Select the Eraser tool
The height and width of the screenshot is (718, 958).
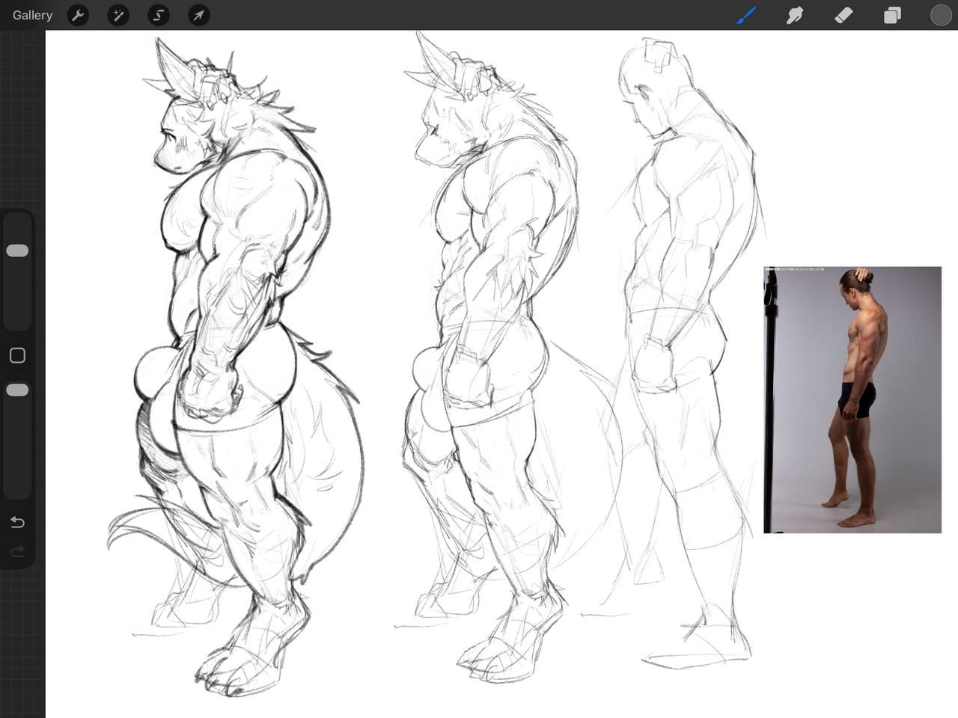coord(843,15)
